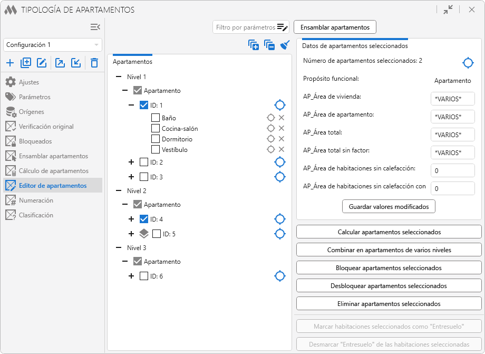Expand the ID: 3 tree node
Viewport: 485px width, 354px height.
(131, 177)
